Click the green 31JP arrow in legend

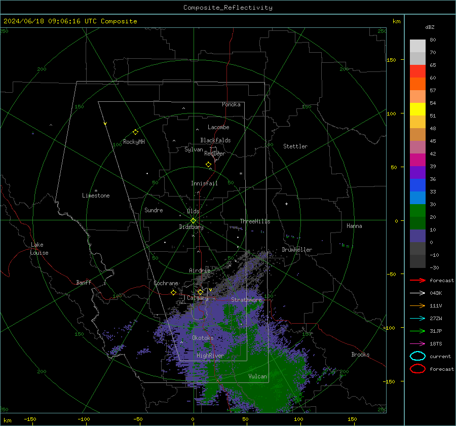point(417,331)
